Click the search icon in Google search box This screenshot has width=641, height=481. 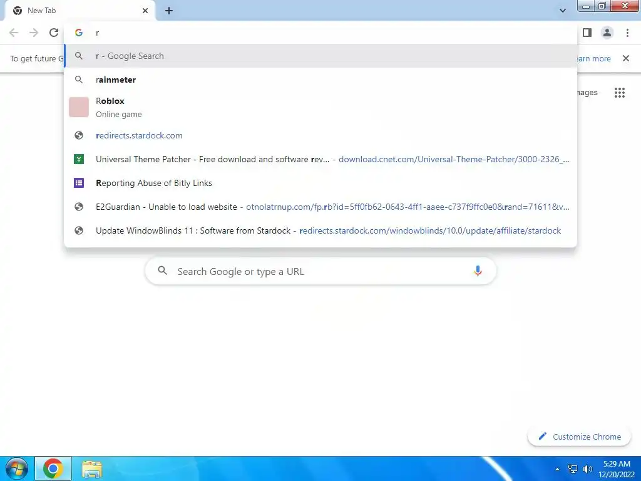pos(162,271)
